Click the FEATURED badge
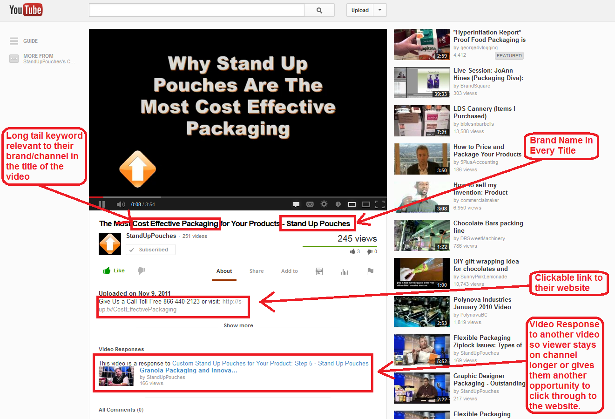 [x=509, y=55]
